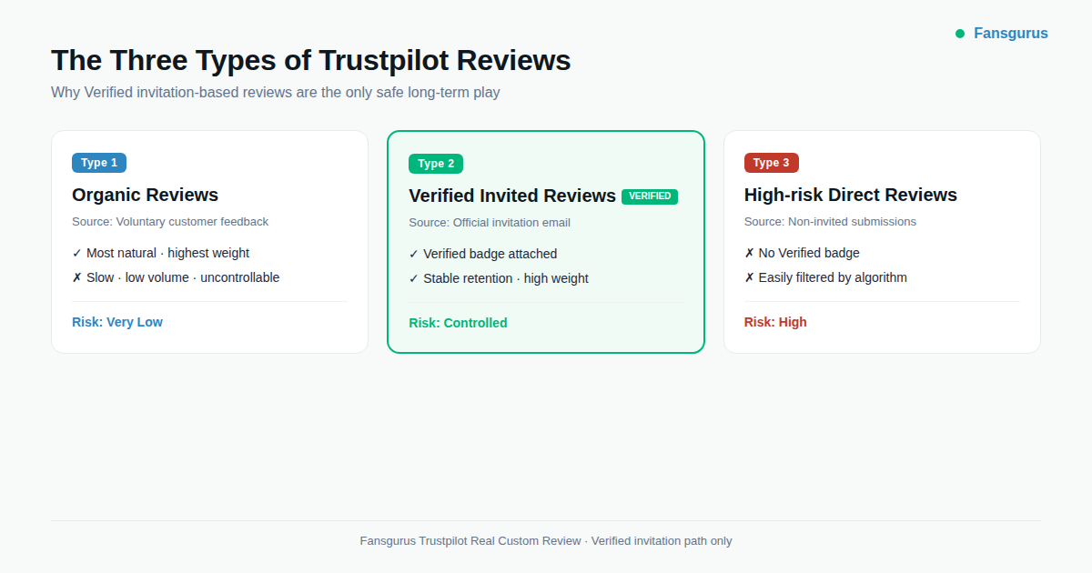Click the page title heading
The height and width of the screenshot is (573, 1092).
[310, 60]
